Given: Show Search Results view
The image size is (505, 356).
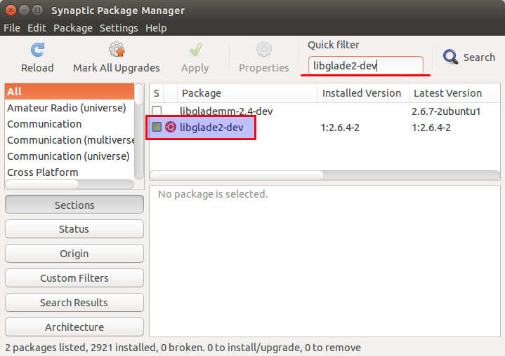Looking at the screenshot, I should [74, 302].
